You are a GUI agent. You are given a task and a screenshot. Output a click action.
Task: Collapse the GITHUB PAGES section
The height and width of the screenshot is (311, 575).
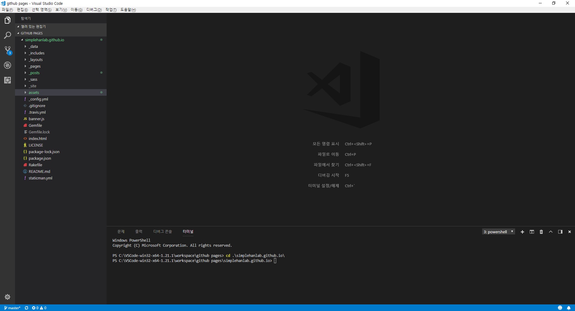[61, 33]
